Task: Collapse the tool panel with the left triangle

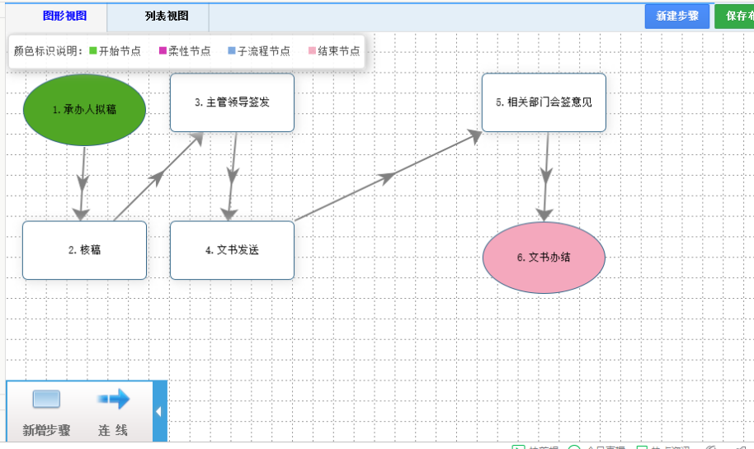Action: click(159, 411)
